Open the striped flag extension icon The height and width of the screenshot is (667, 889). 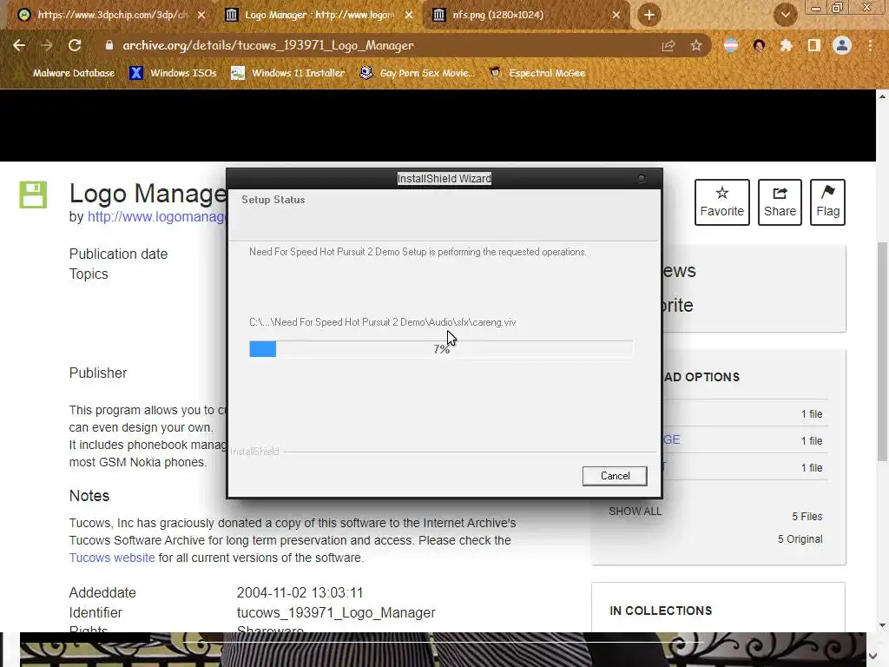(731, 45)
